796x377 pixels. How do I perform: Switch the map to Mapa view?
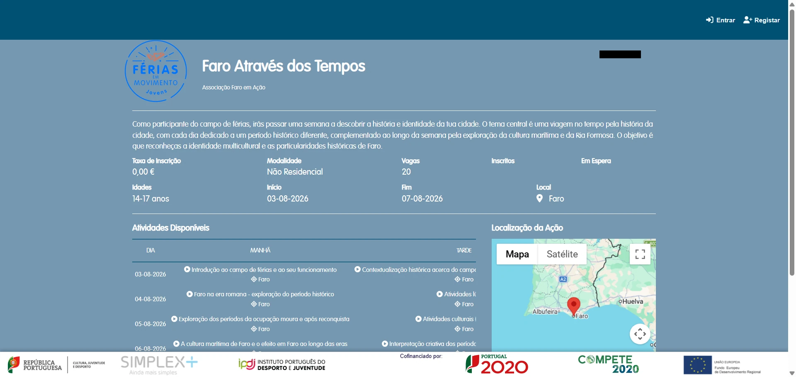517,254
